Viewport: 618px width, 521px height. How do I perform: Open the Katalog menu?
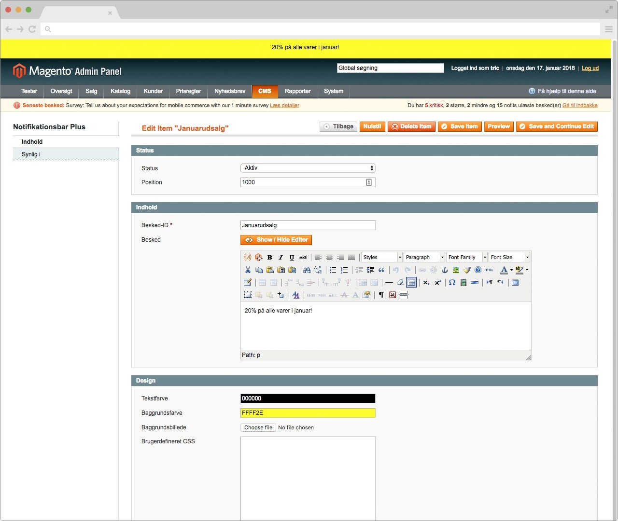(x=120, y=91)
